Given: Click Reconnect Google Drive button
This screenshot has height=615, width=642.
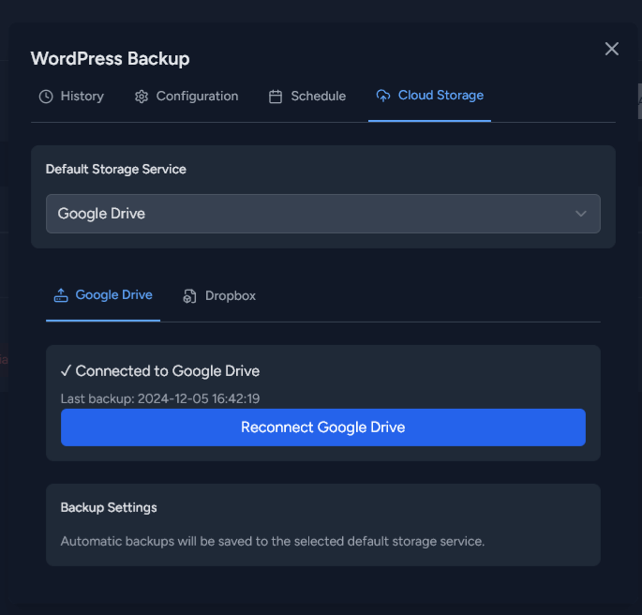Looking at the screenshot, I should click(x=323, y=427).
